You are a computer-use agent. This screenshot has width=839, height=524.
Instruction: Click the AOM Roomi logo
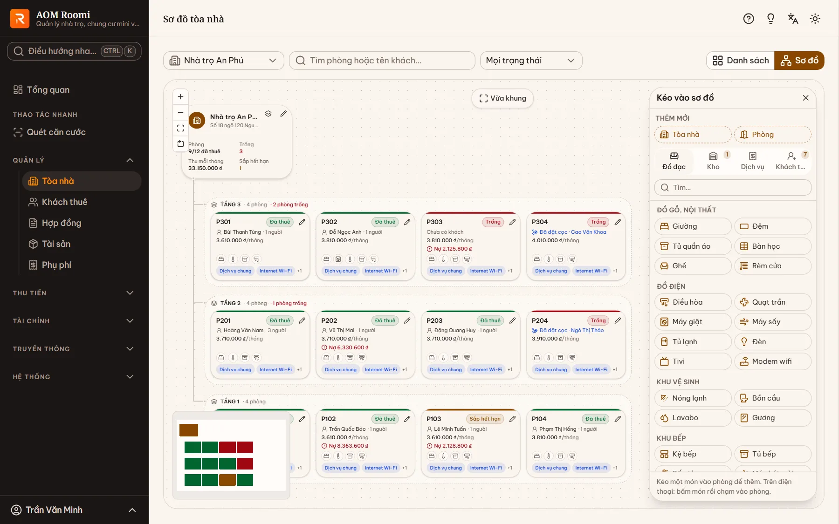[x=20, y=19]
